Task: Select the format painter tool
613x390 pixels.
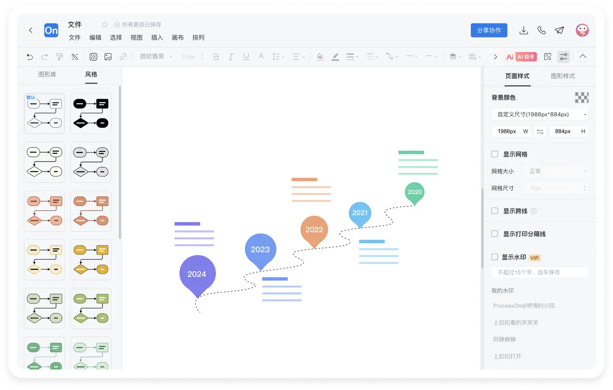Action: point(60,57)
